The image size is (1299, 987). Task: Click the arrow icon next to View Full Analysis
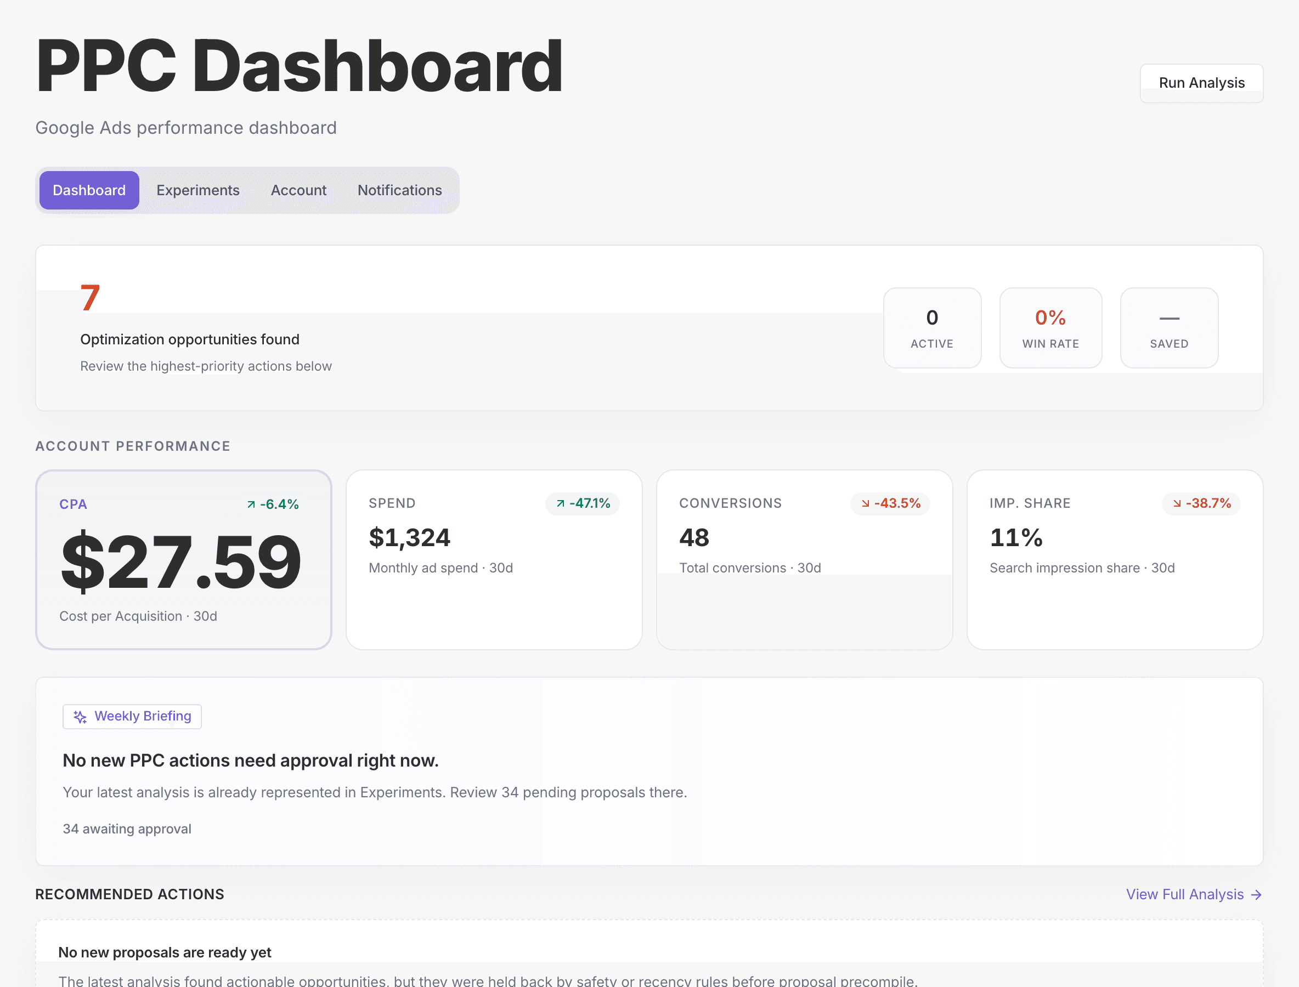click(x=1258, y=894)
